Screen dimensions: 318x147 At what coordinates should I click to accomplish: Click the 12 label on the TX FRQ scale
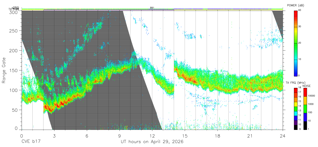300,115
